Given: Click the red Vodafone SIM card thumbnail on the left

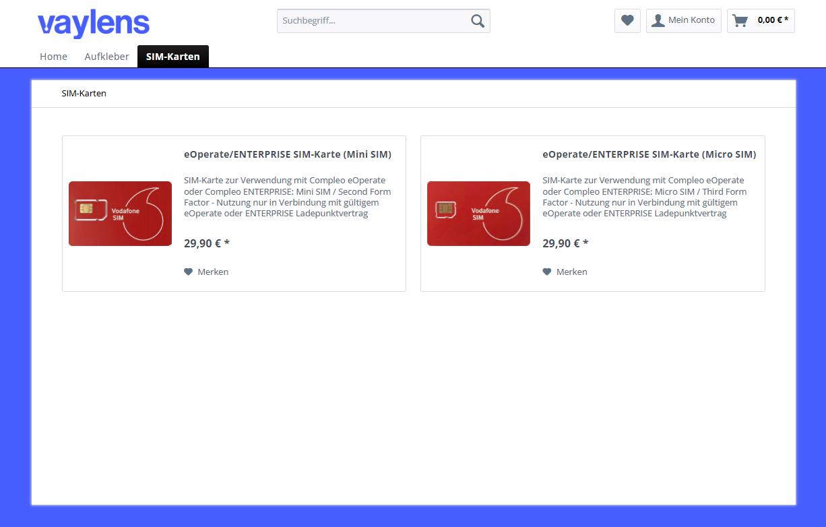Looking at the screenshot, I should pos(120,213).
